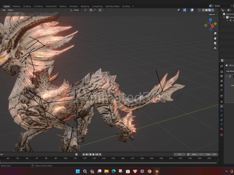The height and width of the screenshot is (175, 234).
Task: Expand the armature object in the outliner
Action: pyautogui.click(x=227, y=20)
